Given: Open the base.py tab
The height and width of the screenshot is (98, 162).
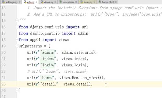Looking at the screenshot, I should pos(88,2).
